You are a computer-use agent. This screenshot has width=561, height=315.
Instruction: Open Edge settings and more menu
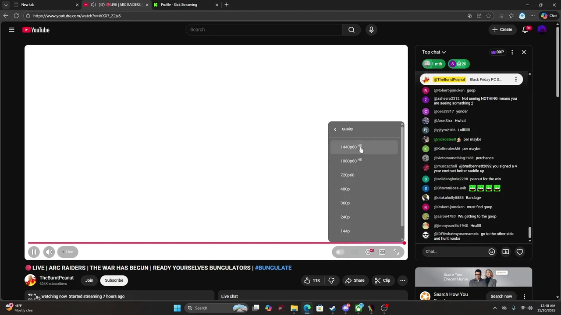coord(533,16)
